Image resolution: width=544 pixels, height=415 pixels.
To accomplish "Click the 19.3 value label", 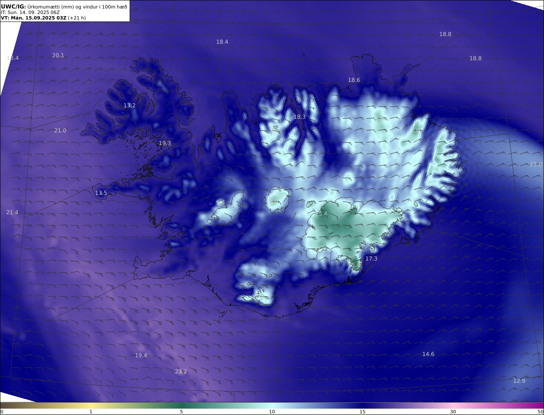I will coord(165,143).
